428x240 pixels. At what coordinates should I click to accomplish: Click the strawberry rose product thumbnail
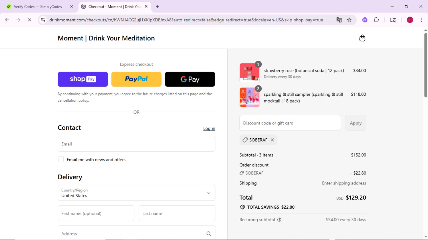(249, 73)
